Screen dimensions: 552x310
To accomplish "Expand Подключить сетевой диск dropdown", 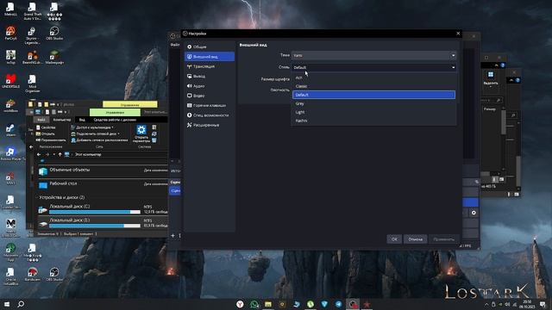I will point(95,134).
